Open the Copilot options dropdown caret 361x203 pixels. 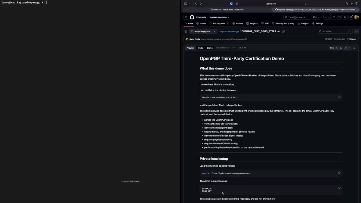[x=318, y=17]
